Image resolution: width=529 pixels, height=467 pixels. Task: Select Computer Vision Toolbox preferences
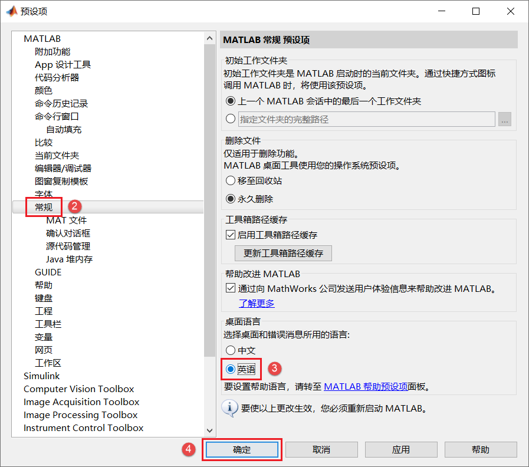78,389
